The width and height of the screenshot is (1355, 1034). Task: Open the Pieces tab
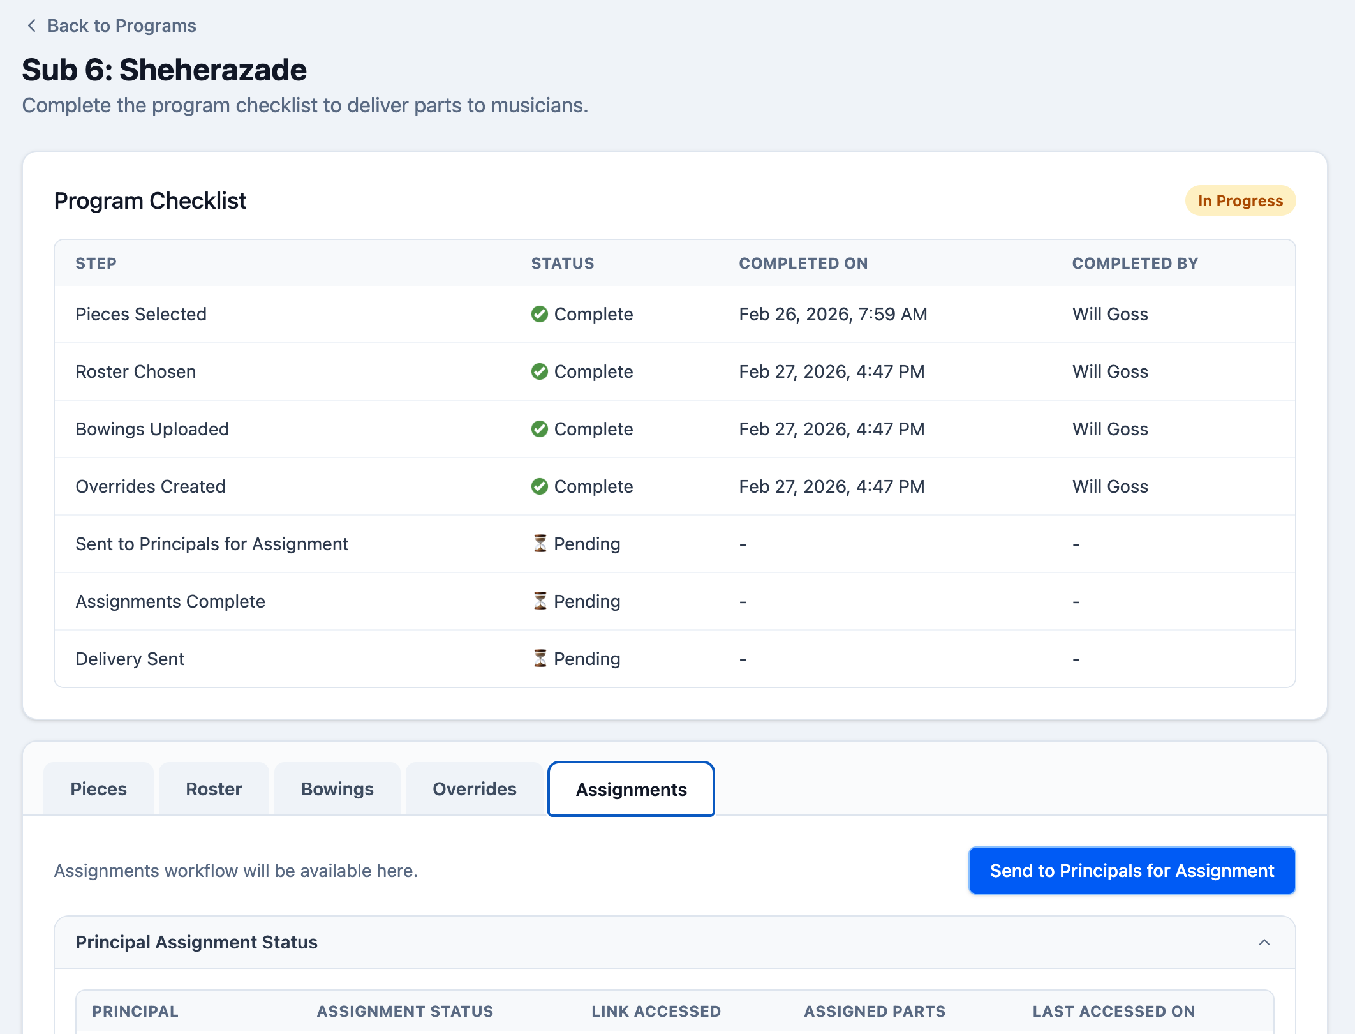(x=98, y=789)
